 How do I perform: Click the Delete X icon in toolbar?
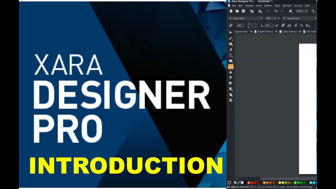(268, 11)
